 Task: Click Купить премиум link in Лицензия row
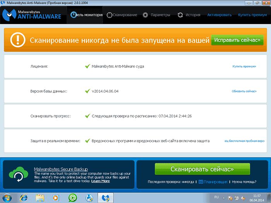point(244,66)
